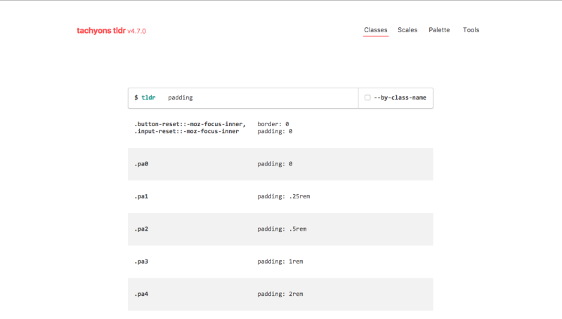Click the --by-class-name label text
The image size is (562, 319).
(x=400, y=97)
